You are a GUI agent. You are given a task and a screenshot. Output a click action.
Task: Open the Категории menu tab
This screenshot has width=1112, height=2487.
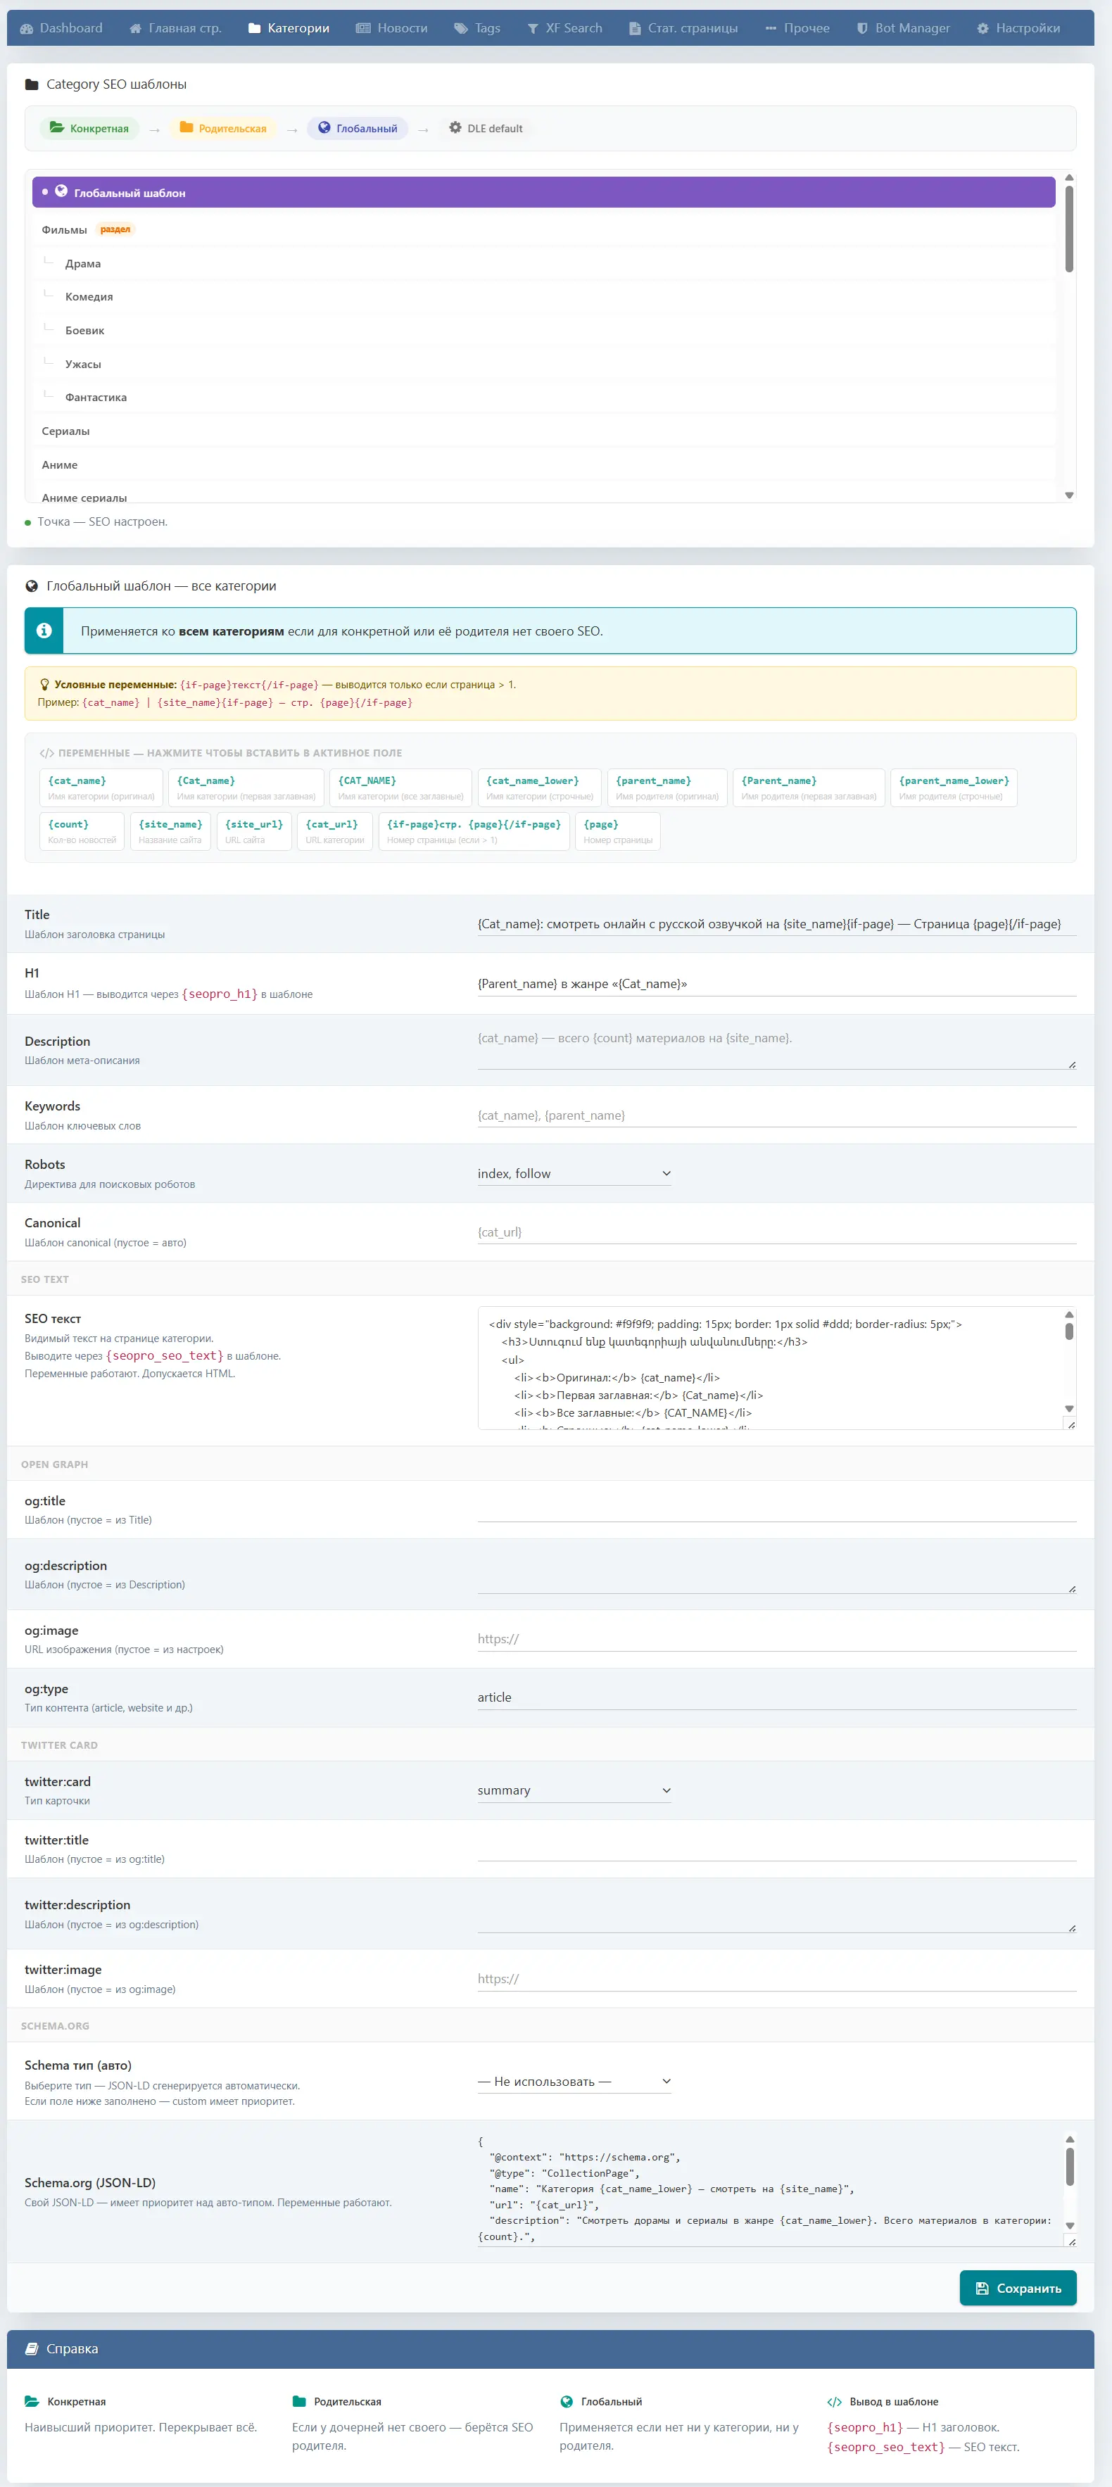coord(289,29)
